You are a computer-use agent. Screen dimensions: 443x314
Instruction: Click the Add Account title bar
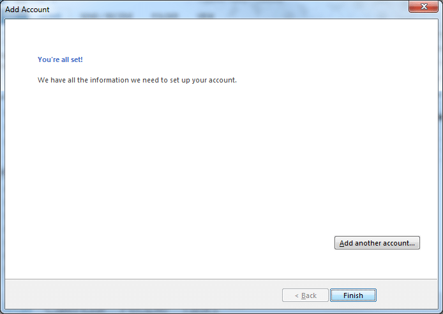(x=198, y=9)
